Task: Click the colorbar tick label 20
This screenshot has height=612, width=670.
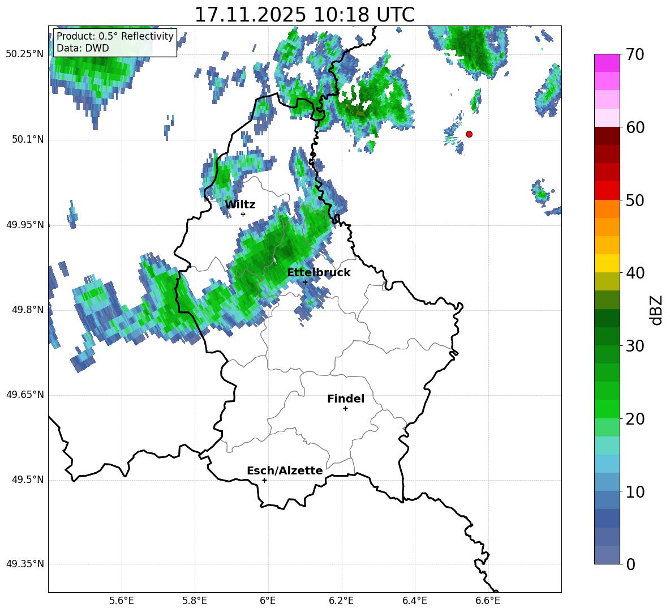Action: click(635, 419)
